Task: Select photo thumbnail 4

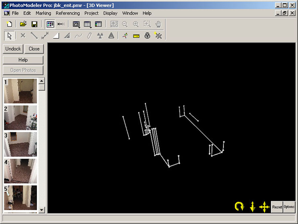Action: click(21, 171)
